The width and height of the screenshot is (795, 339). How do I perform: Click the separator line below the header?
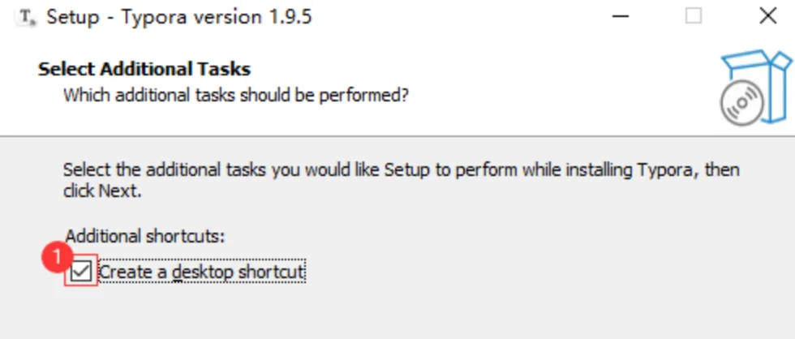[x=397, y=135]
